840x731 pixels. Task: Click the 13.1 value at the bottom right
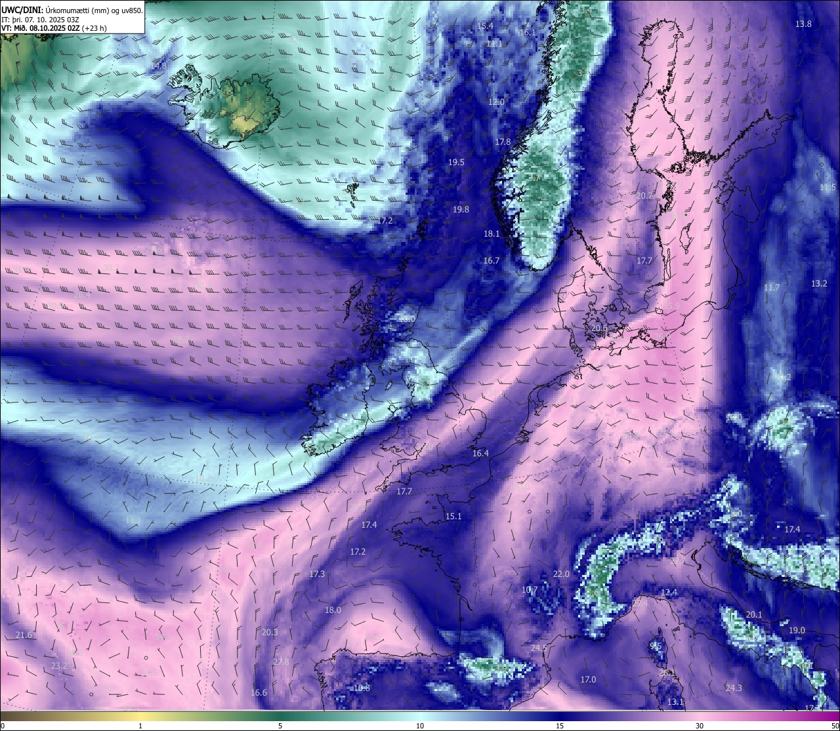[675, 701]
